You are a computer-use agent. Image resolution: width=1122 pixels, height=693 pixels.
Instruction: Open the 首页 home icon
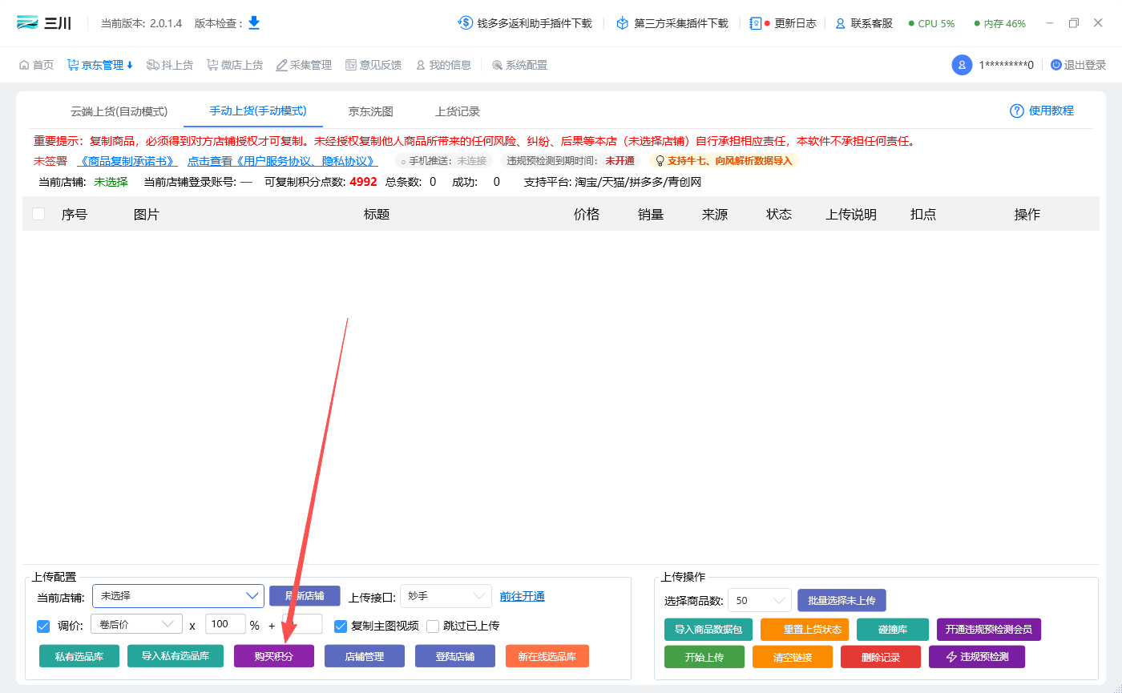24,65
